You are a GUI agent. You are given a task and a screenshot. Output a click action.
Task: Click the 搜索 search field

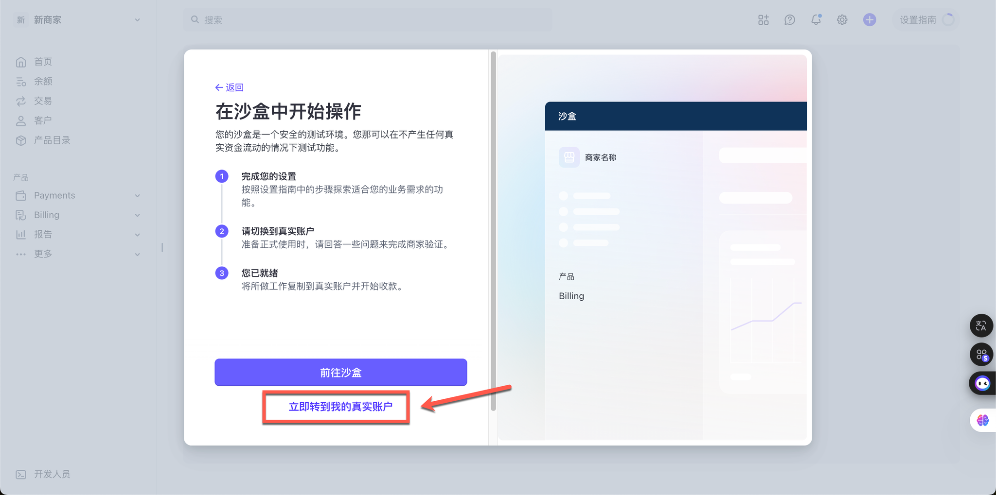368,20
